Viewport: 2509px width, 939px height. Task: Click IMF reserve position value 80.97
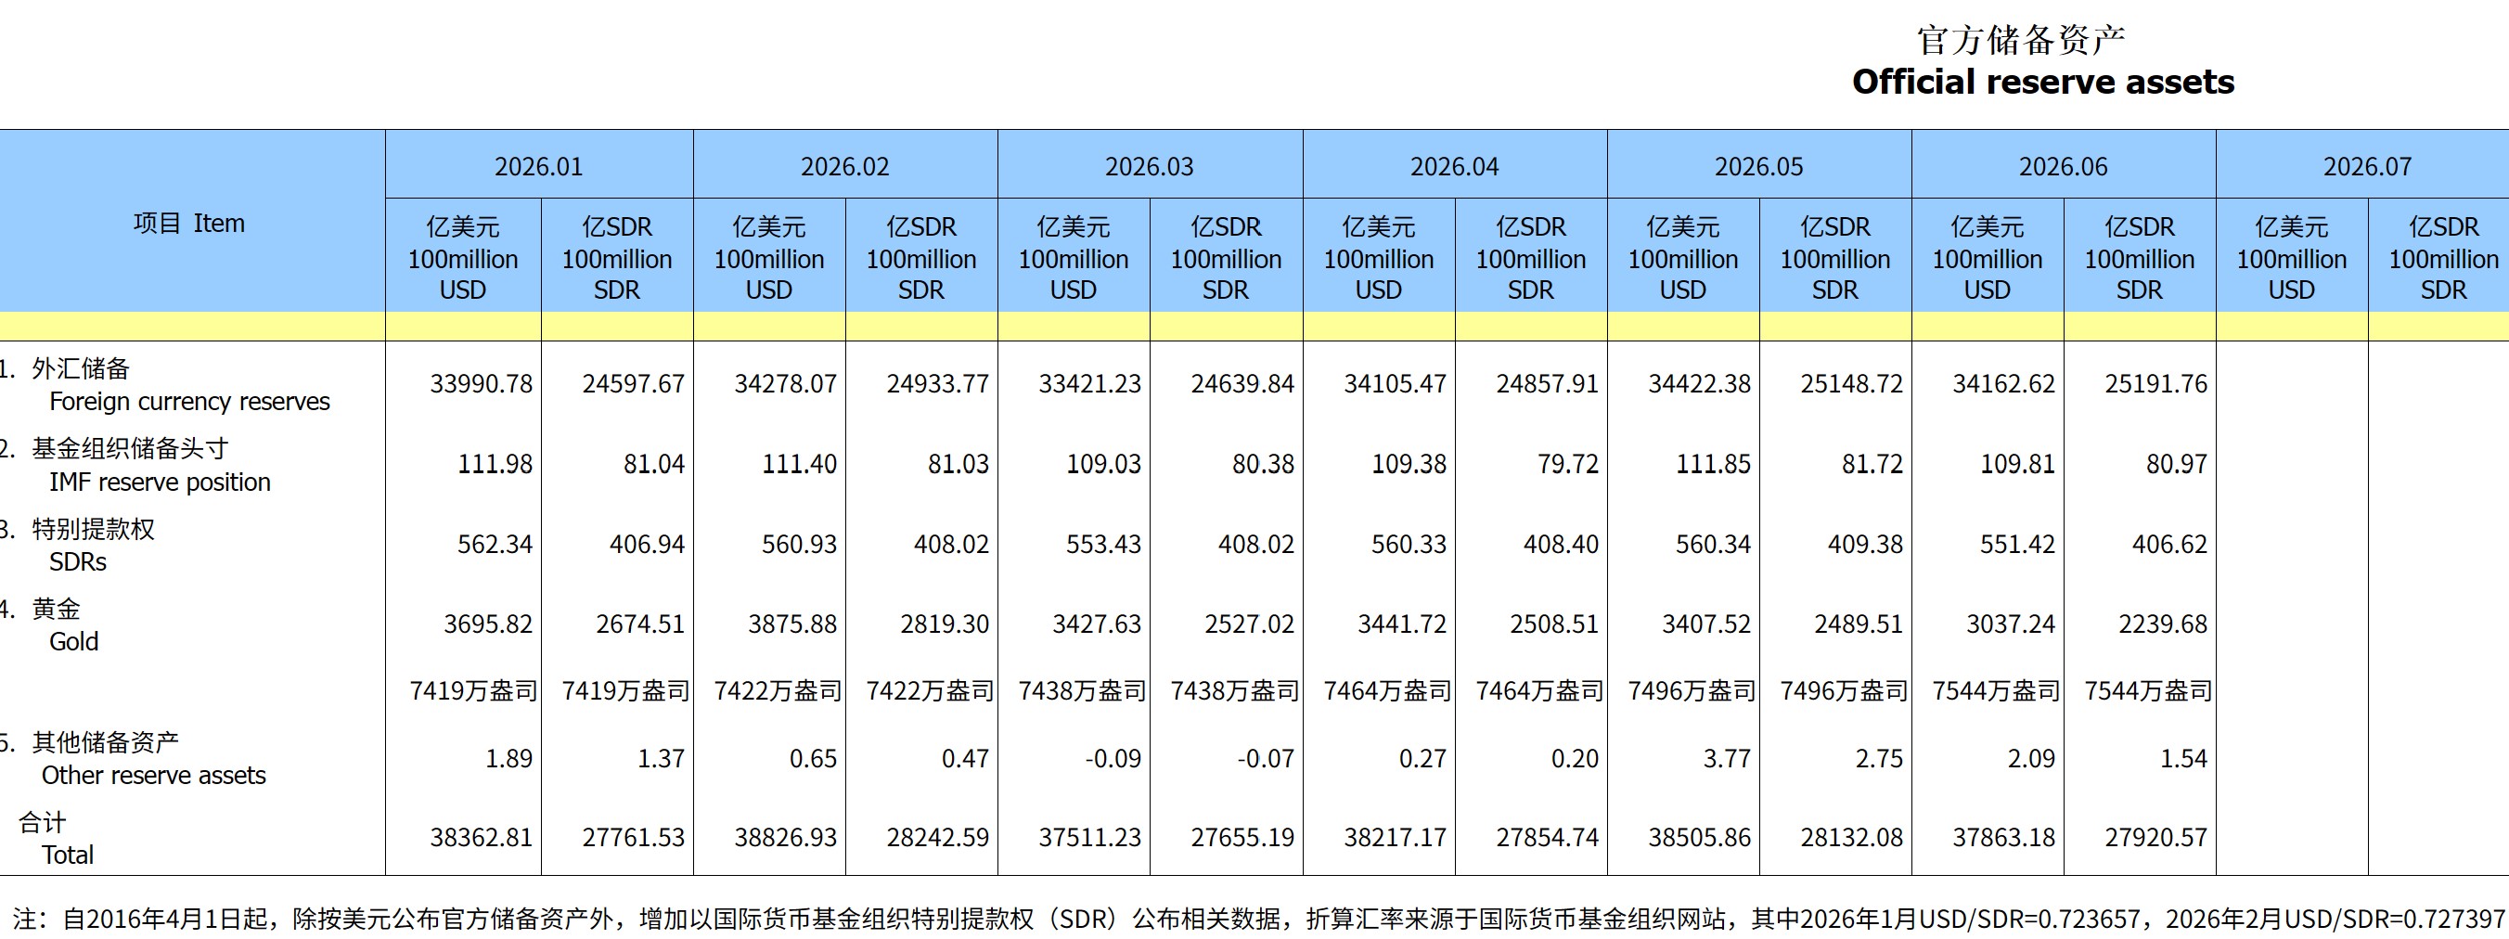[x=2176, y=464]
